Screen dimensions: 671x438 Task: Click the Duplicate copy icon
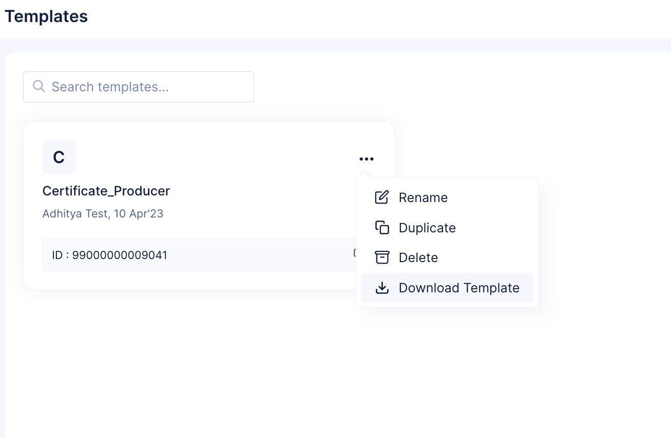[382, 228]
